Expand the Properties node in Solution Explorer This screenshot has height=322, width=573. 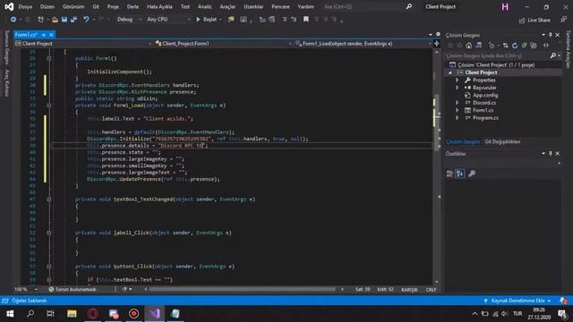(457, 80)
